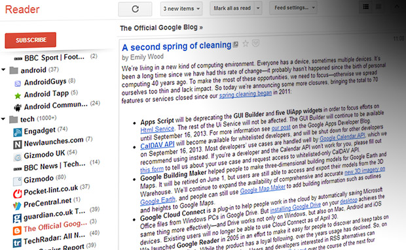Click the BBC icon beside 'BBC News | Tech...'
The height and width of the screenshot is (250, 406).
click(17, 169)
